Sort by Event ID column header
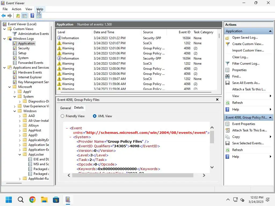Image resolution: width=275 pixels, height=206 pixels. (x=179, y=32)
